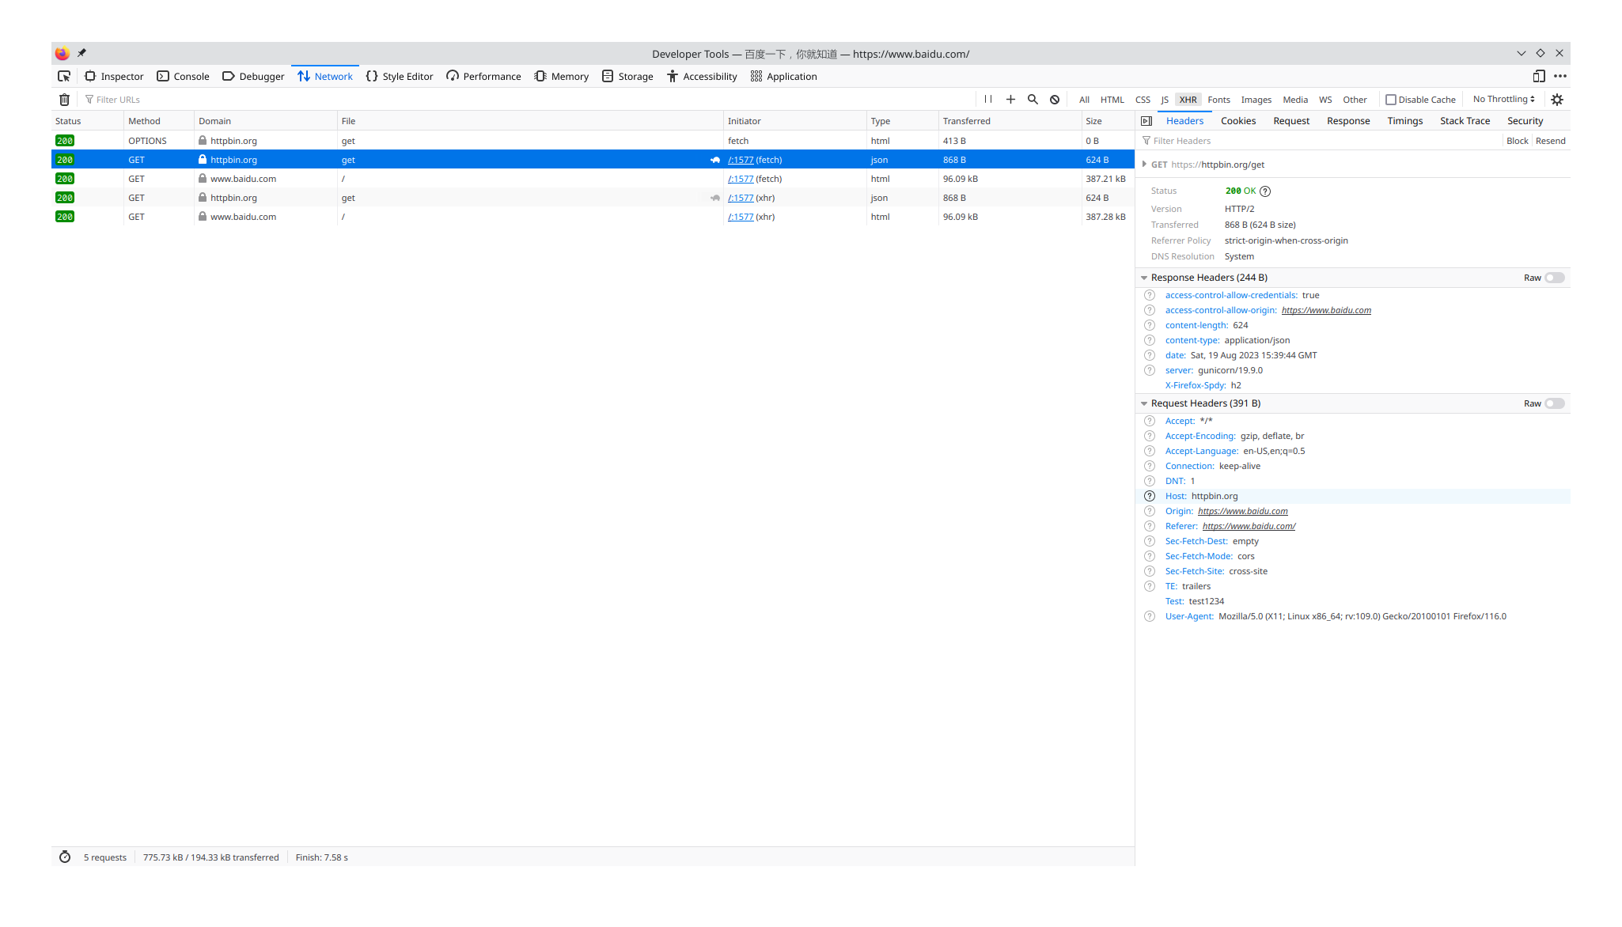1622x927 pixels.
Task: Switch to the Timings tab
Action: click(1404, 121)
